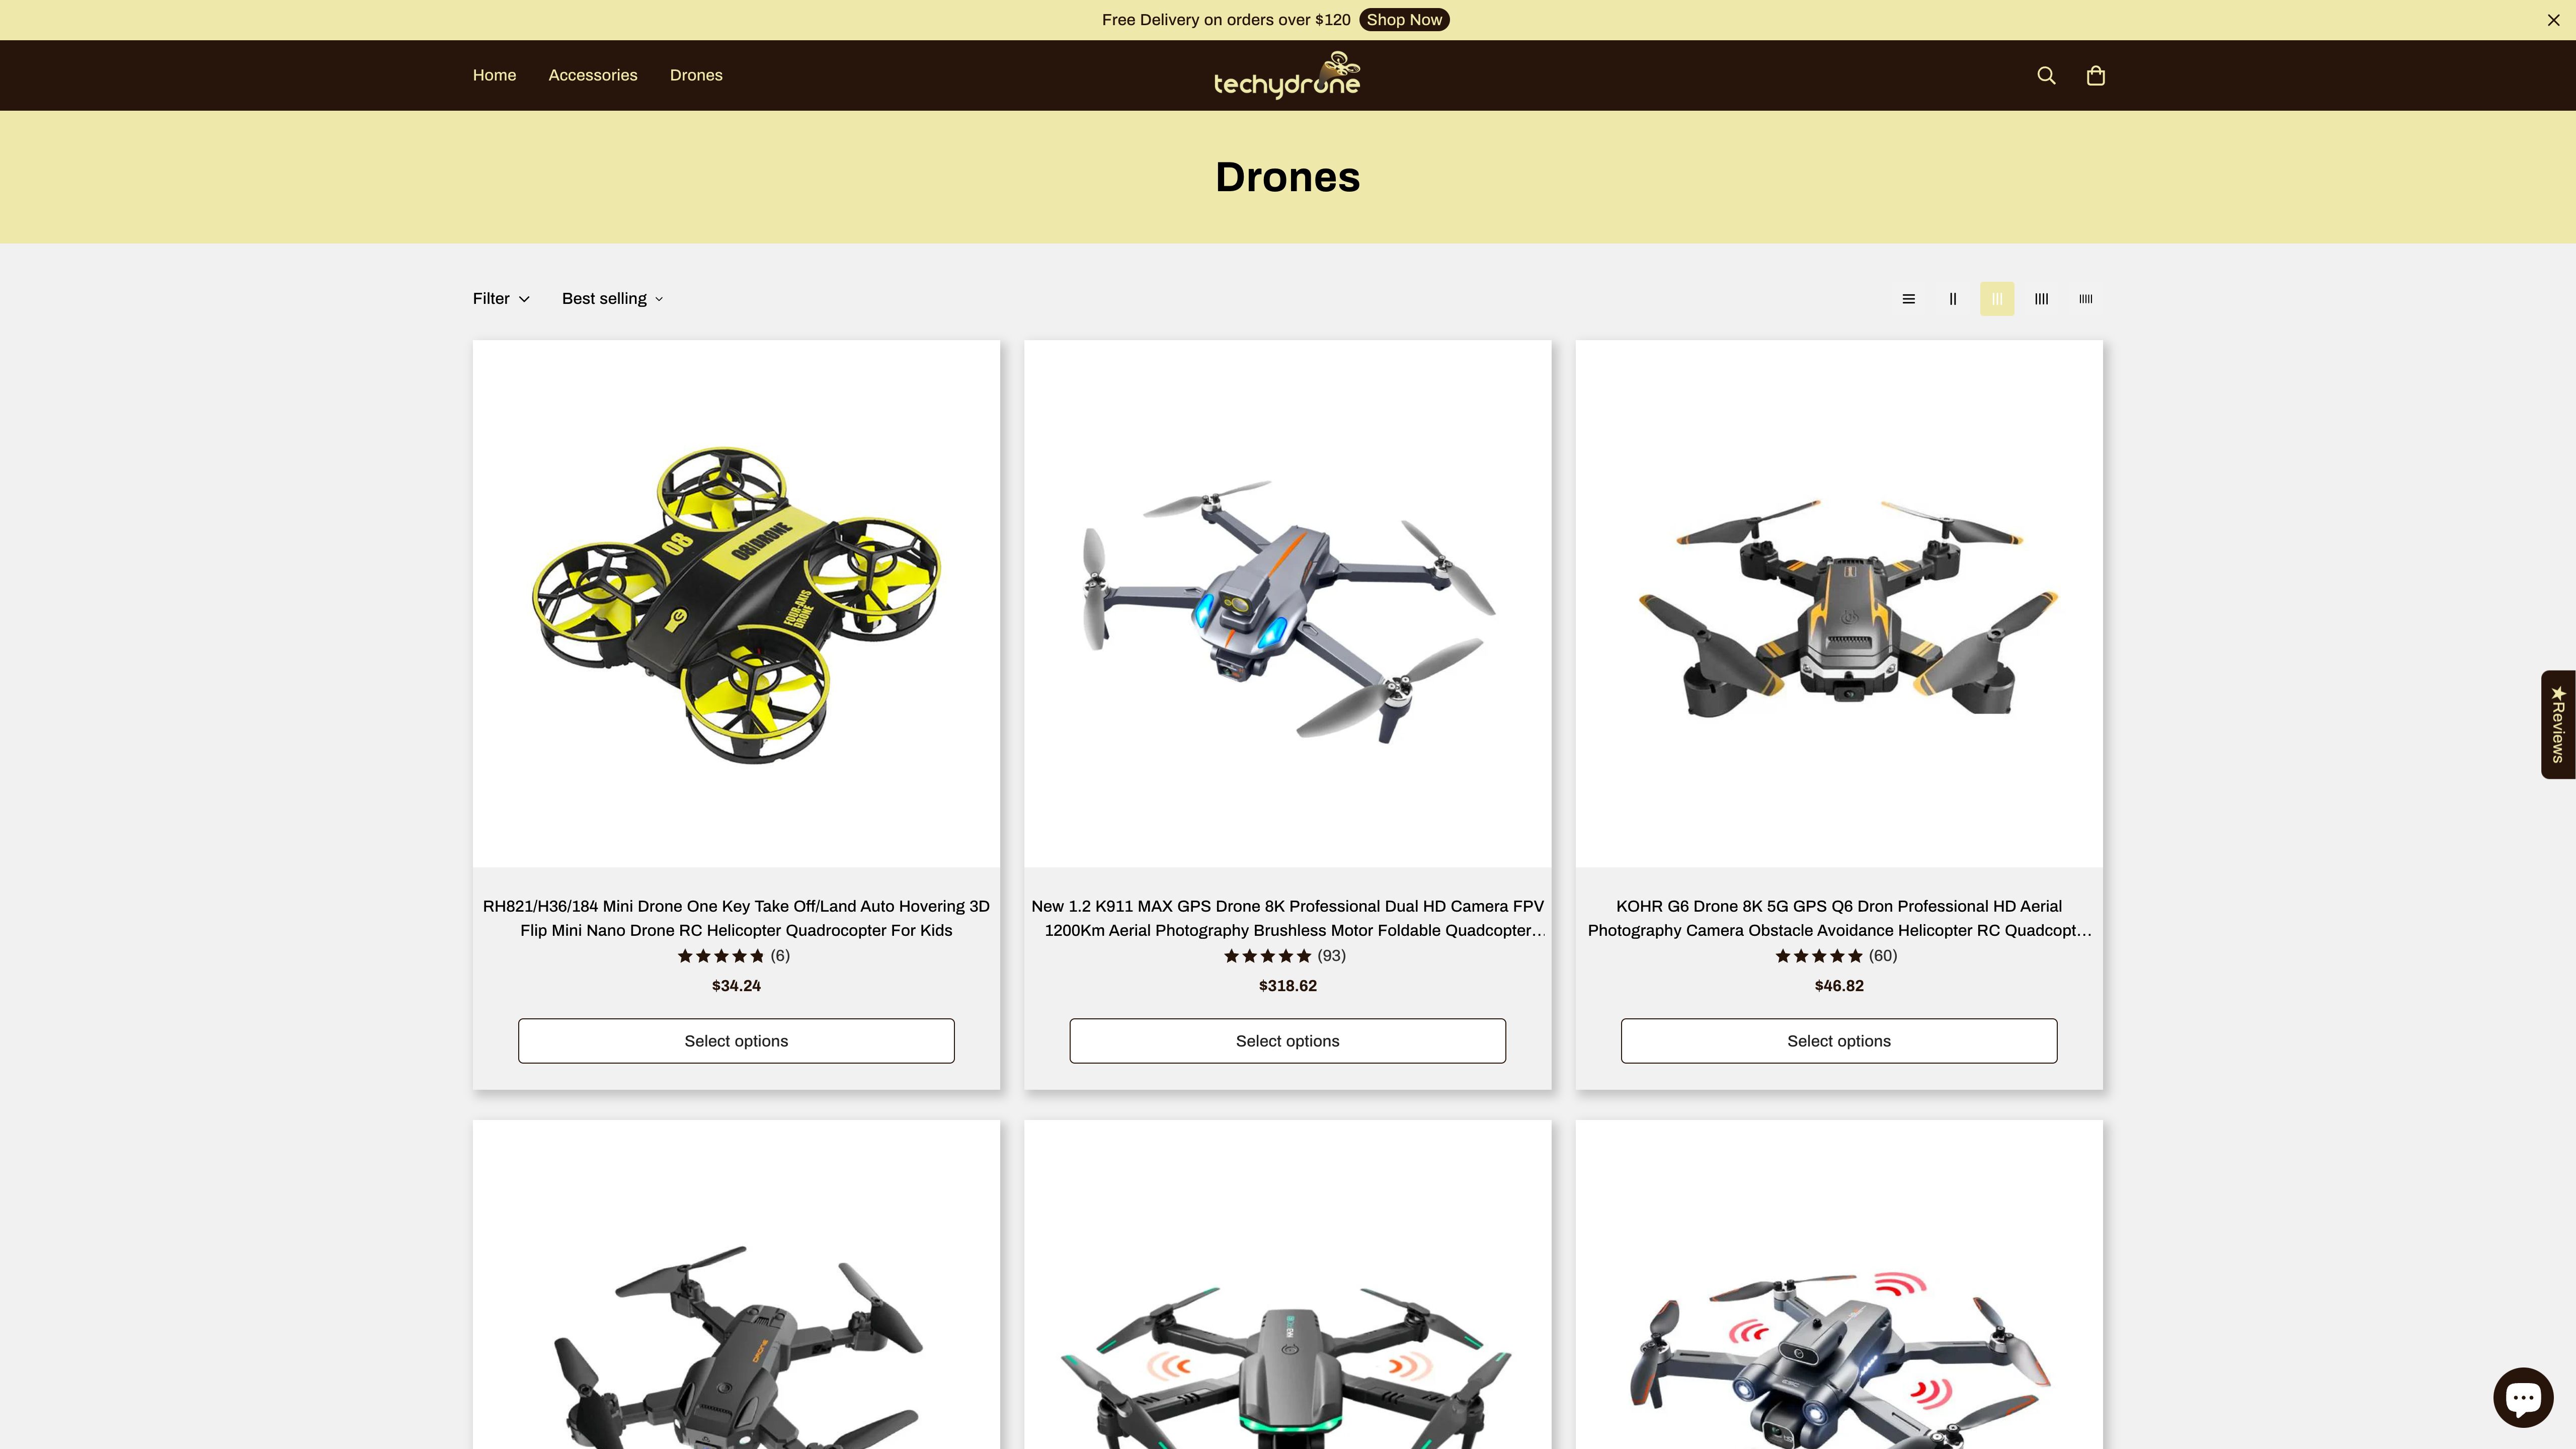Select options for K911 MAX GPS Drone
2576x1449 pixels.
pos(1287,1041)
